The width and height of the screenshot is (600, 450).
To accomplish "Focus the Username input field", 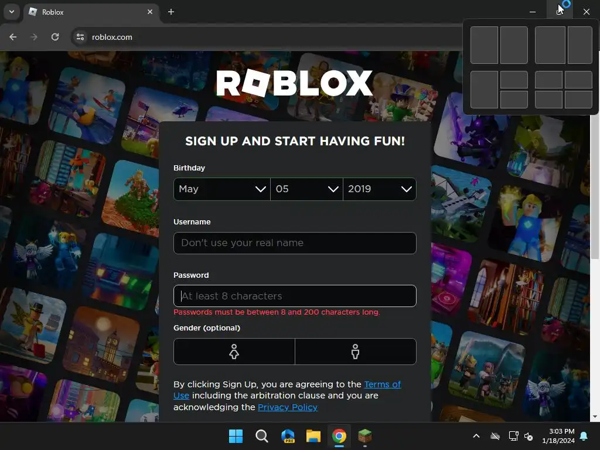I will 295,243.
